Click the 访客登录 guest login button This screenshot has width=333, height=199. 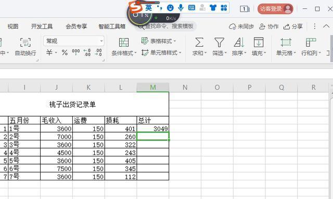tap(275, 9)
